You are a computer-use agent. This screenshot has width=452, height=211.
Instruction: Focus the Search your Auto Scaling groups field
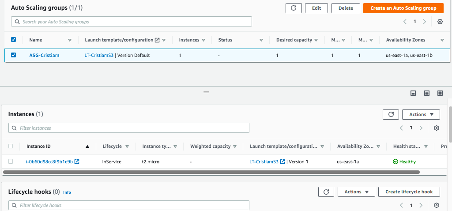point(132,21)
